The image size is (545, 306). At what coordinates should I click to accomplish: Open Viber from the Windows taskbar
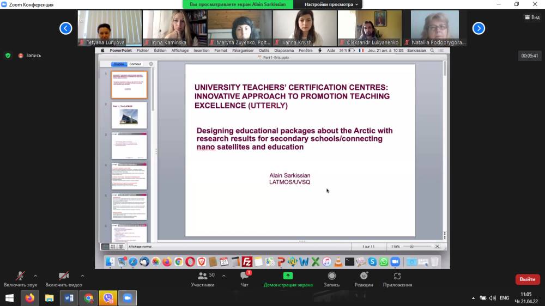108,298
